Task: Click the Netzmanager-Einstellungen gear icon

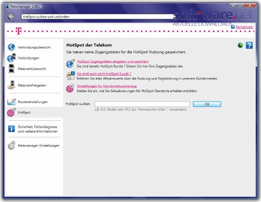Action: (x=11, y=145)
